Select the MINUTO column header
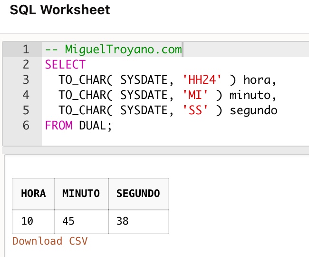 (x=81, y=194)
